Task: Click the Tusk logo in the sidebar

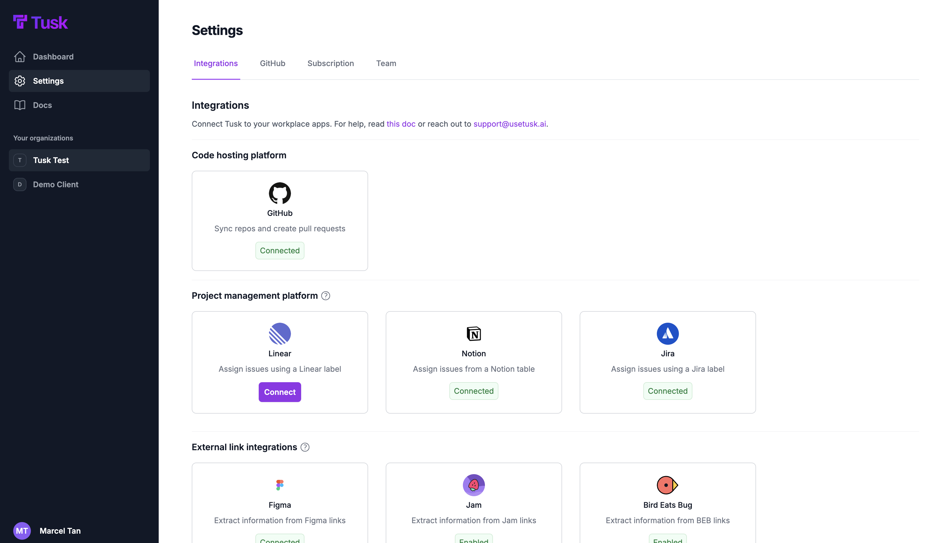Action: [x=40, y=22]
